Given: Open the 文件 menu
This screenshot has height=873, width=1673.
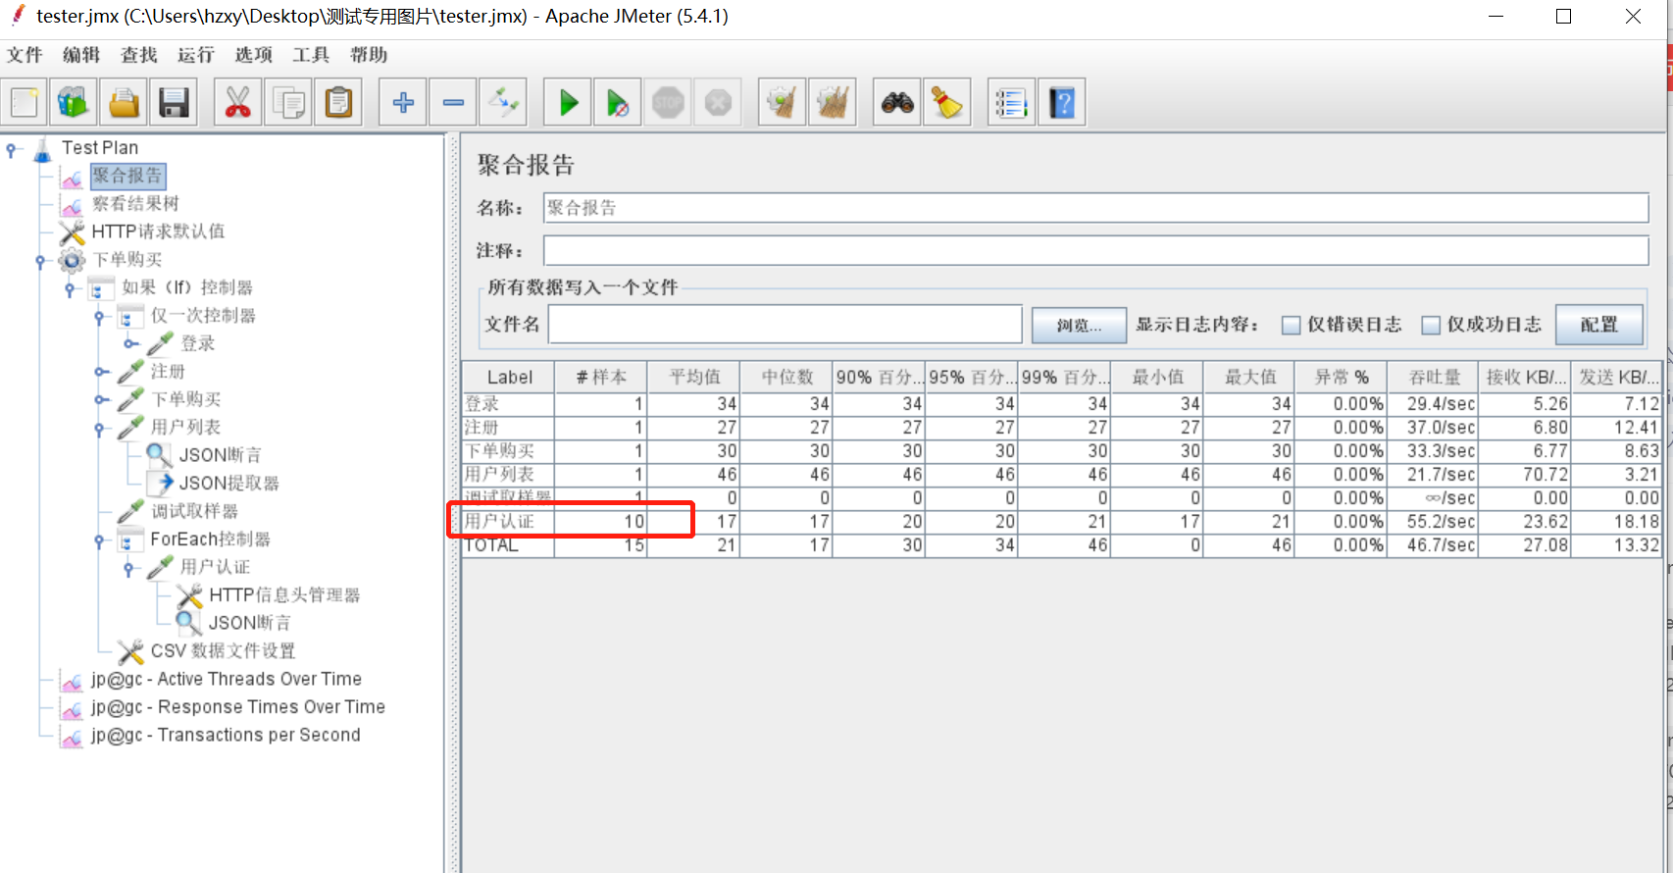Looking at the screenshot, I should (x=25, y=55).
